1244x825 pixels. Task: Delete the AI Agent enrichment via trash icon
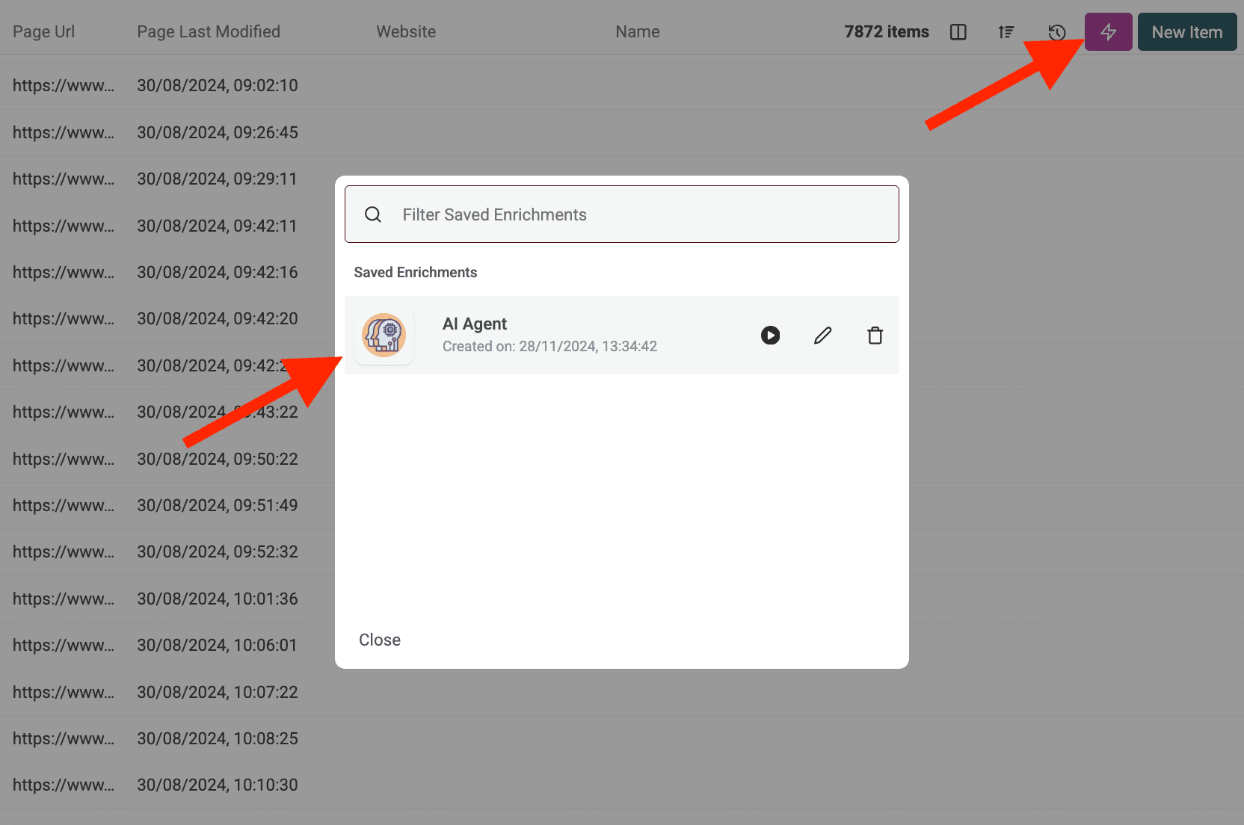coord(875,335)
